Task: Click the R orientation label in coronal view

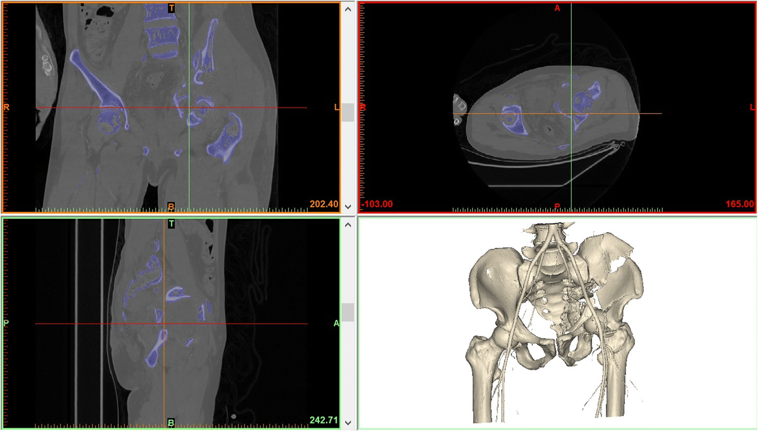Action: point(6,107)
